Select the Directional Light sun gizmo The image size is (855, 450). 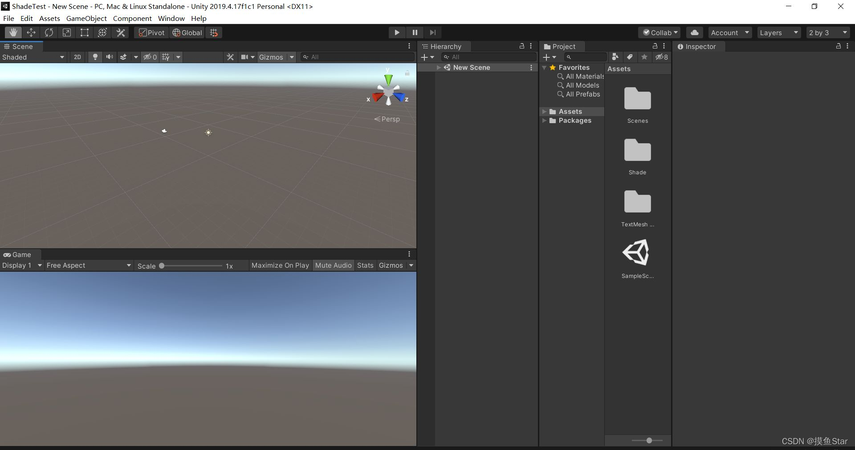208,133
